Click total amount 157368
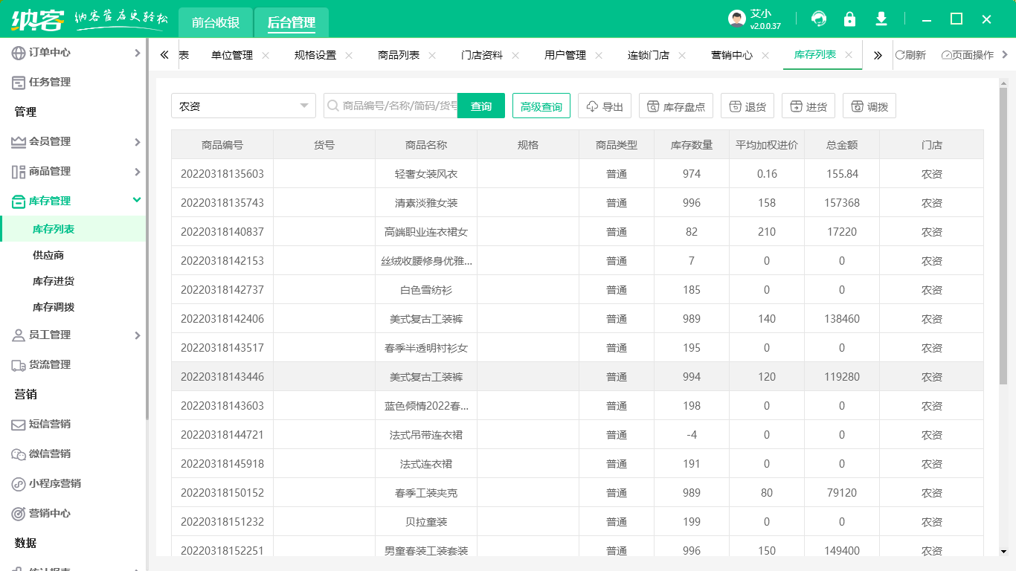Screen dimensions: 1016x571 pos(842,202)
